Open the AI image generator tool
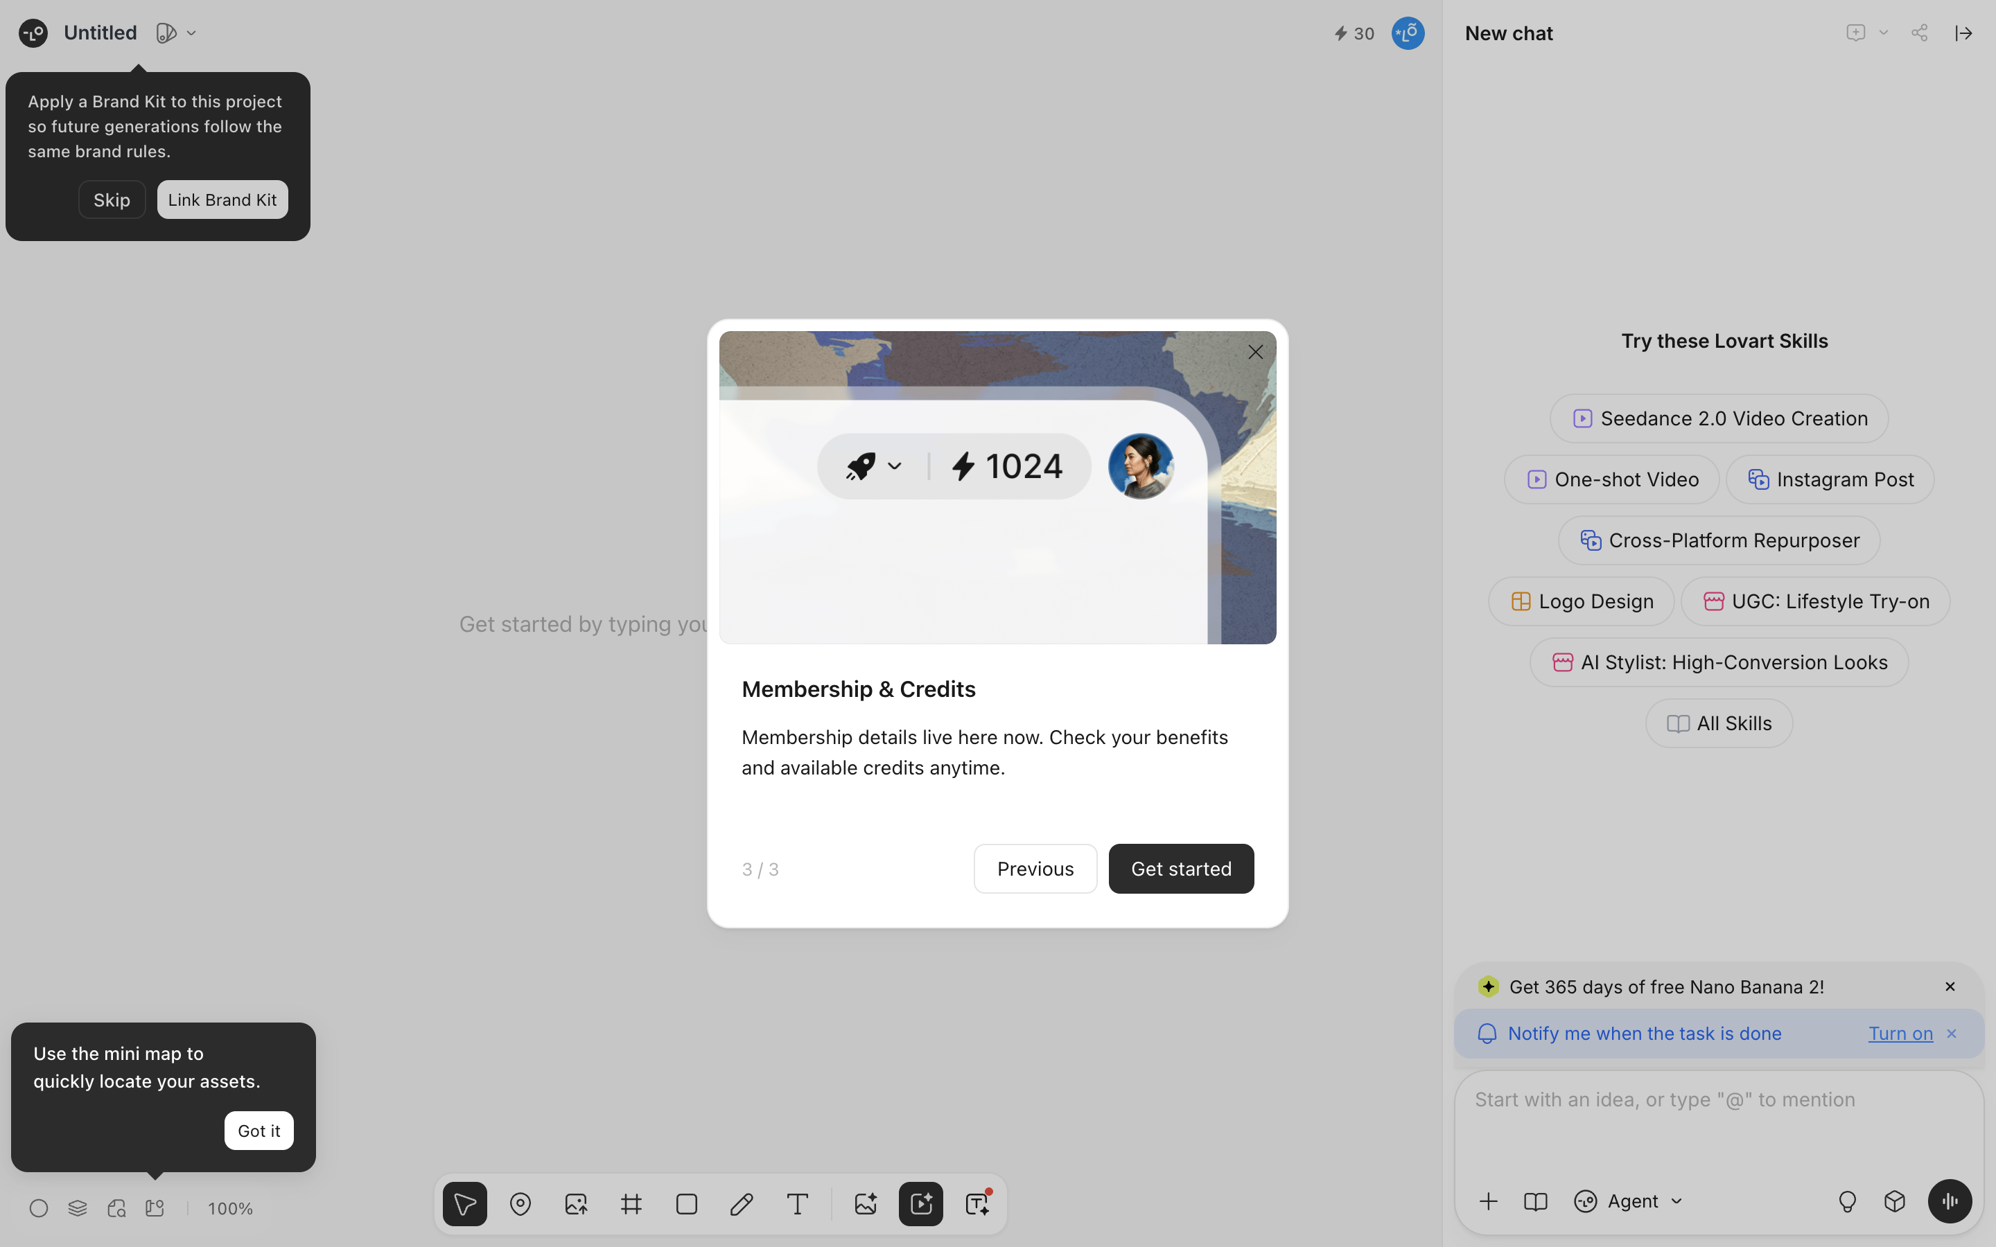 coord(865,1204)
